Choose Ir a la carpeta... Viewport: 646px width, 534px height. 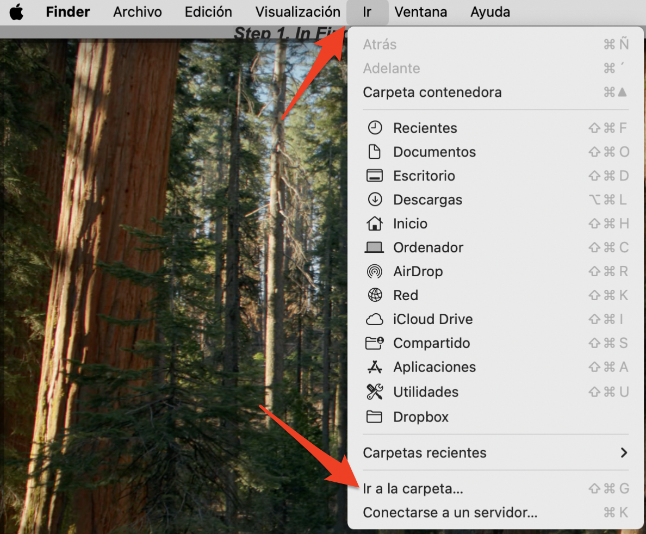click(x=412, y=488)
